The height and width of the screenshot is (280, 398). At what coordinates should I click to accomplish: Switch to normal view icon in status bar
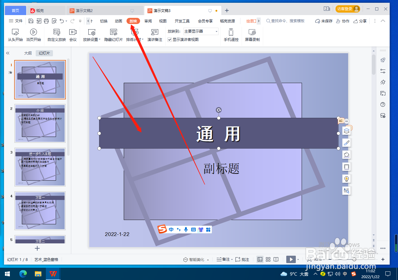coord(260,259)
